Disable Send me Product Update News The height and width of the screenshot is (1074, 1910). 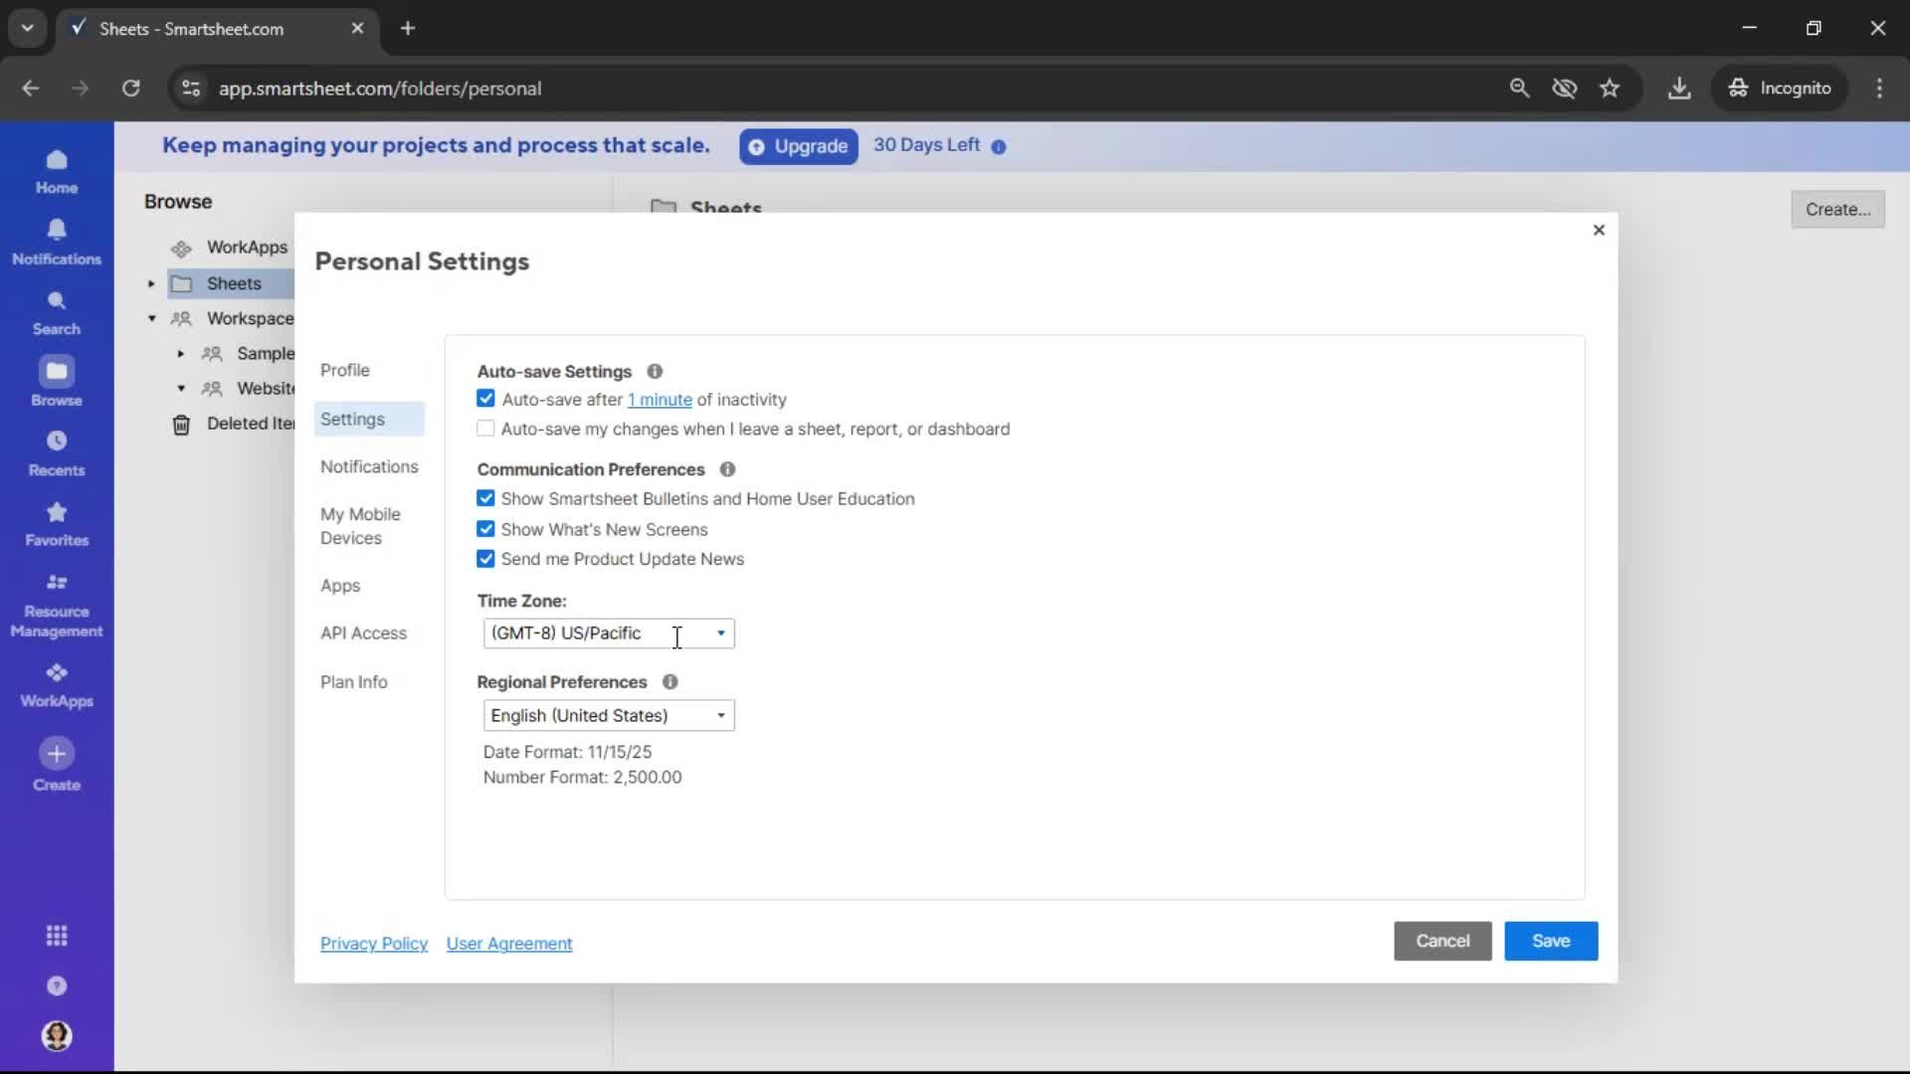point(485,559)
